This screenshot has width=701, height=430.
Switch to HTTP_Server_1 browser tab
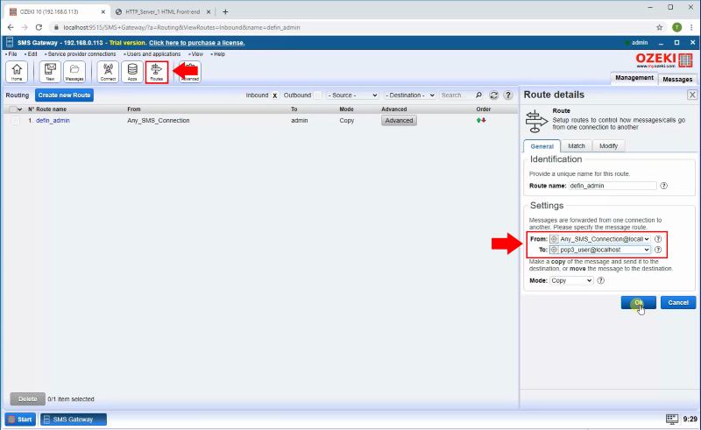[x=163, y=12]
